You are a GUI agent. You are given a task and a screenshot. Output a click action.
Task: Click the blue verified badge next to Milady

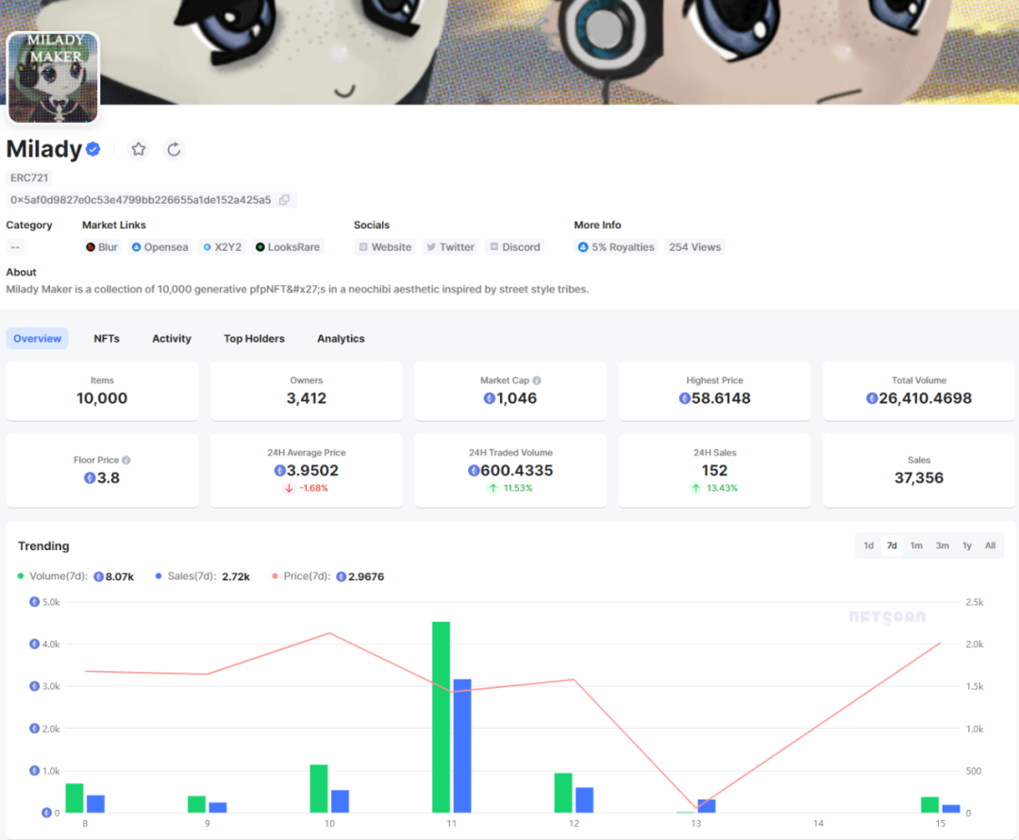pyautogui.click(x=92, y=149)
